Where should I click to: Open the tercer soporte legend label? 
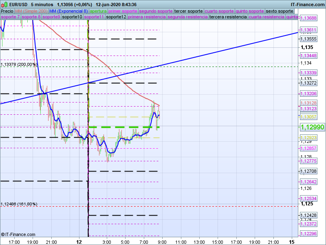[188, 11]
